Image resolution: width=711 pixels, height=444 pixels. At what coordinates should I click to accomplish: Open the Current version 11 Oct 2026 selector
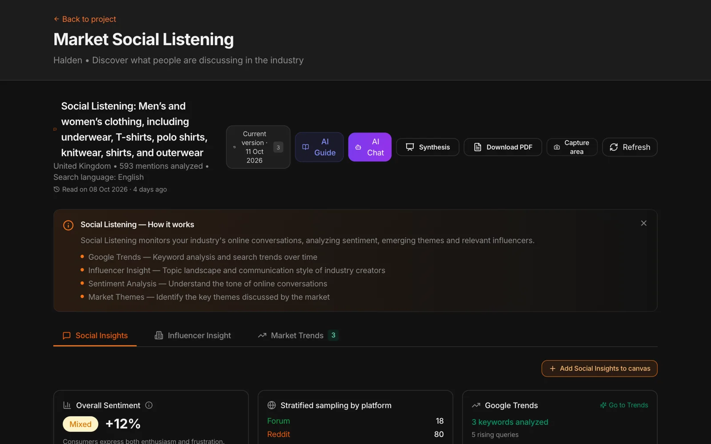(x=258, y=147)
